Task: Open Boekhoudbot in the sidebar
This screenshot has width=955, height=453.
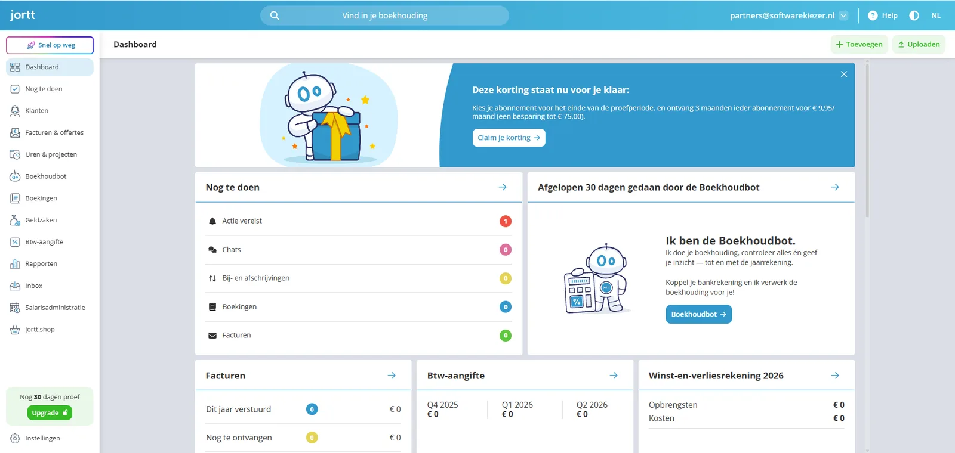Action: [50, 176]
